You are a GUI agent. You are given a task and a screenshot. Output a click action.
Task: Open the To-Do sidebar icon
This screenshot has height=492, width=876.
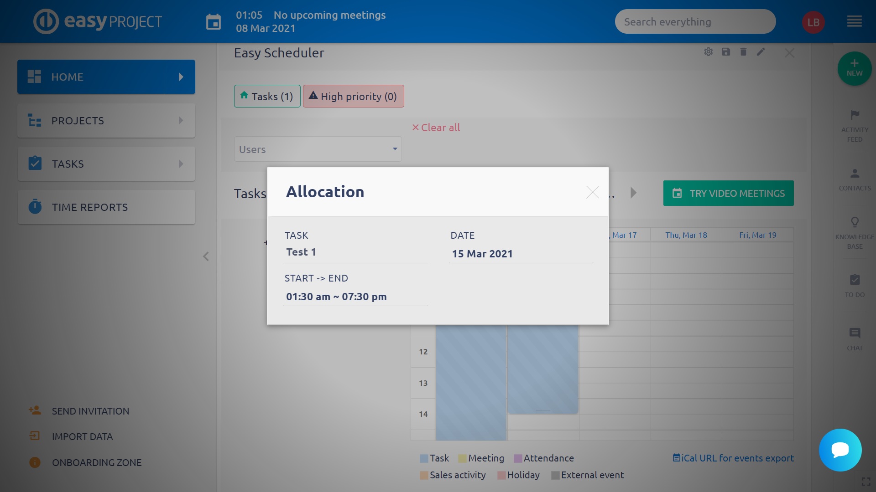(x=855, y=280)
